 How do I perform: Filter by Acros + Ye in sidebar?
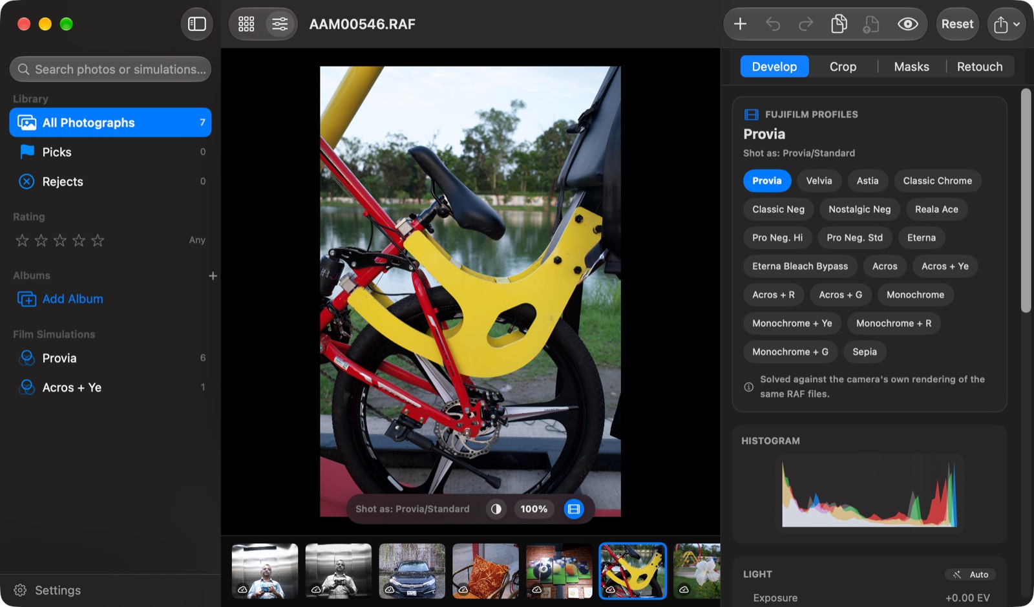[111, 387]
